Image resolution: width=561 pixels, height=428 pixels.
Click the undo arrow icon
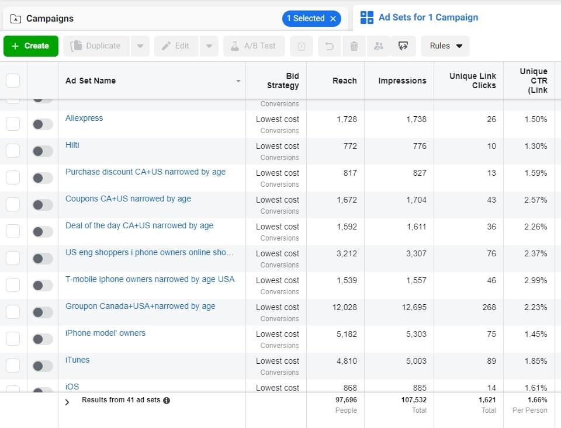pos(330,46)
